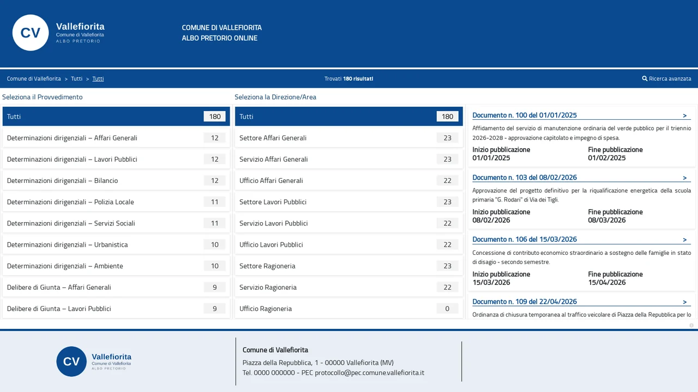The image size is (698, 392).
Task: Filter by Determinazioni dirigenziali – Polizia Locale
Action: click(116, 202)
